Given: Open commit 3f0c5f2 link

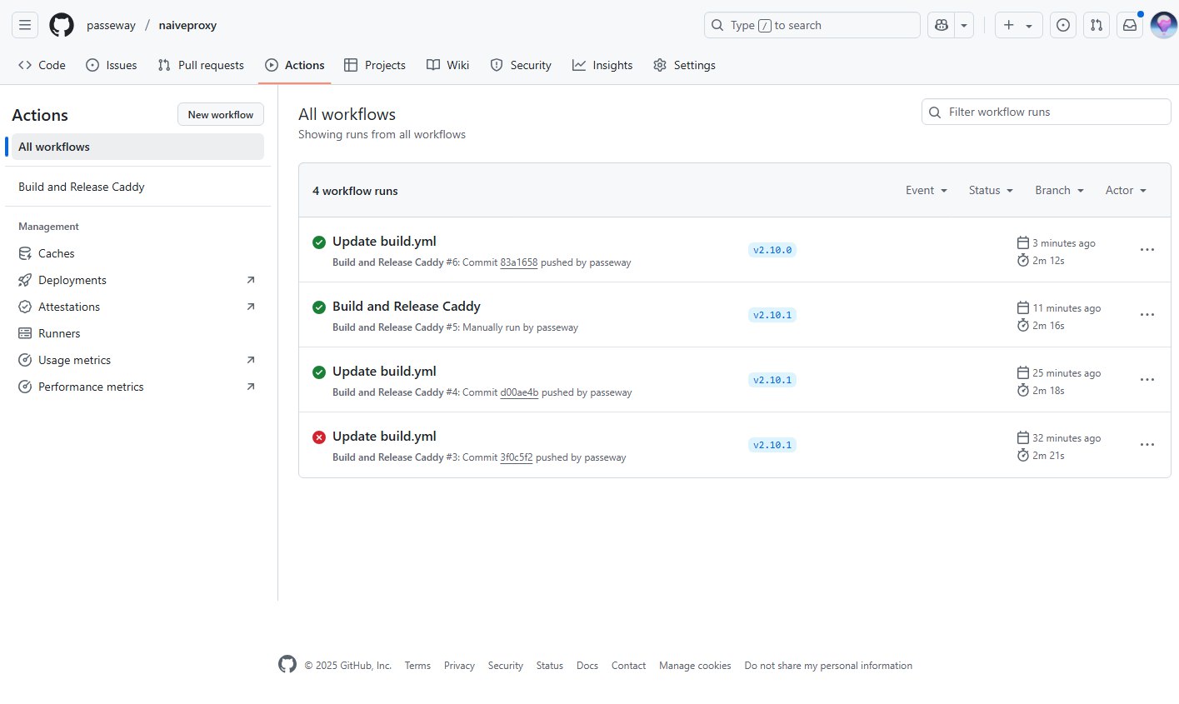Looking at the screenshot, I should [516, 457].
